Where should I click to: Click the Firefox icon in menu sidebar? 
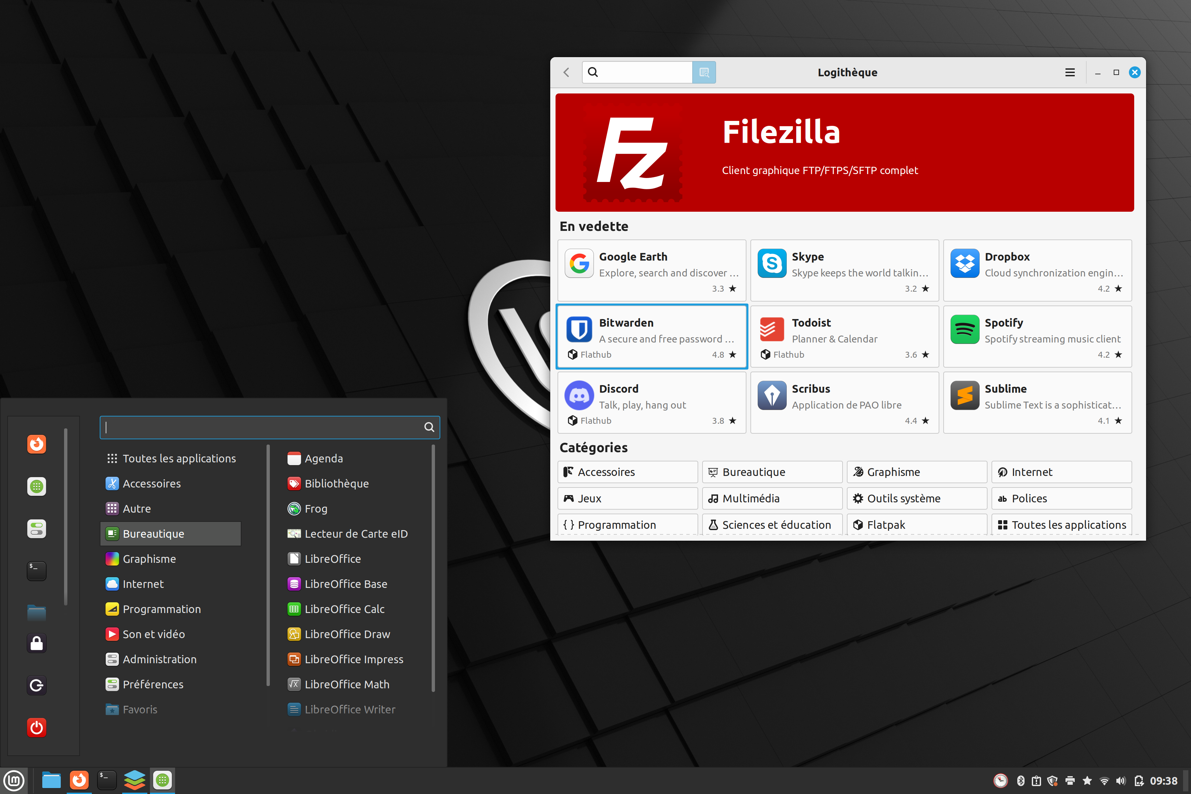pos(36,444)
